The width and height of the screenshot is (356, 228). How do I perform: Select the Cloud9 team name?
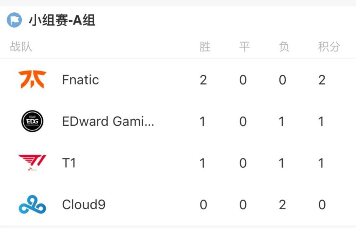[84, 205]
